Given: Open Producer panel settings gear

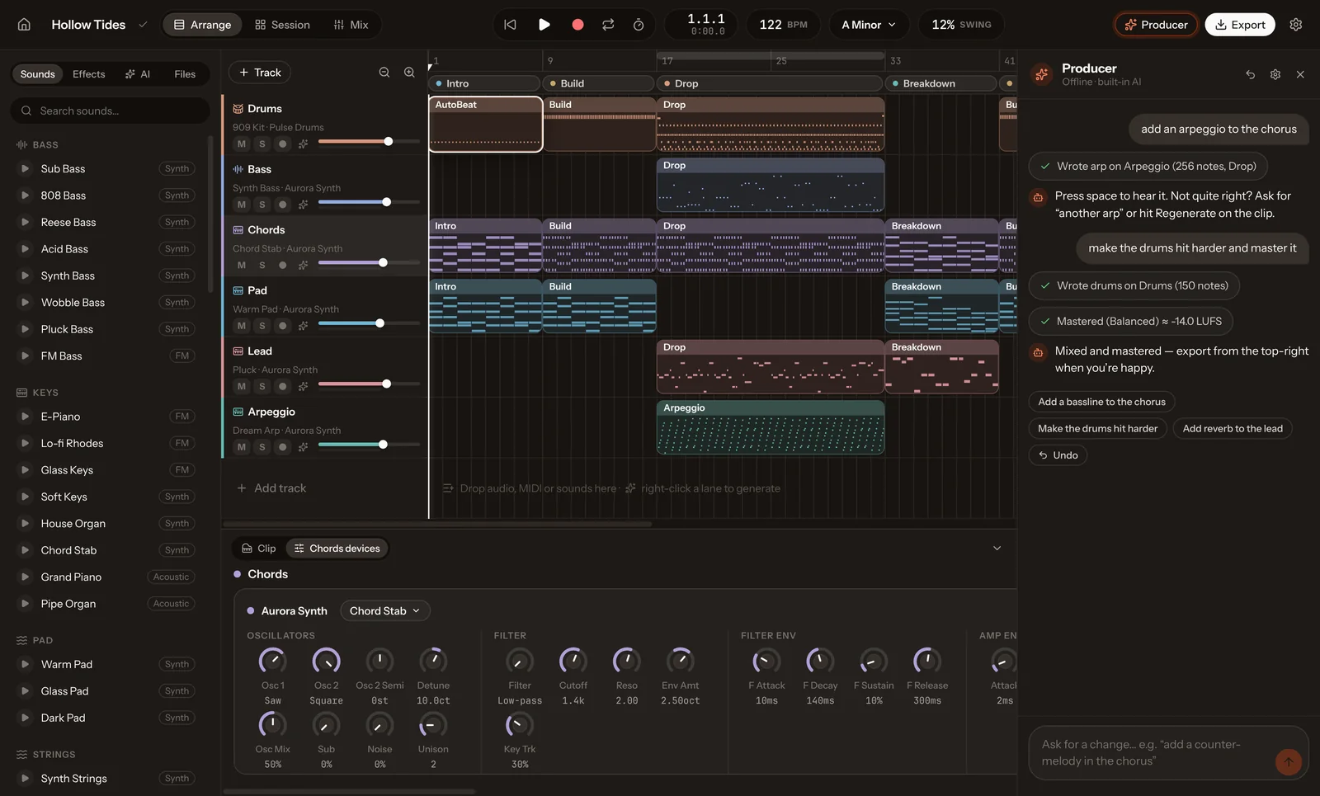Looking at the screenshot, I should coord(1275,74).
